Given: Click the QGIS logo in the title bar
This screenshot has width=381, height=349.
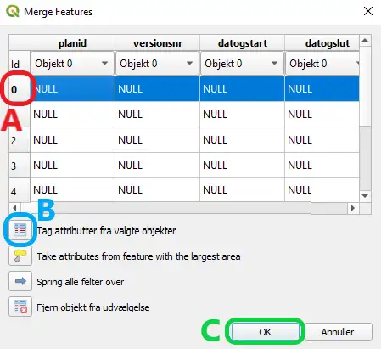Looking at the screenshot, I should 13,12.
